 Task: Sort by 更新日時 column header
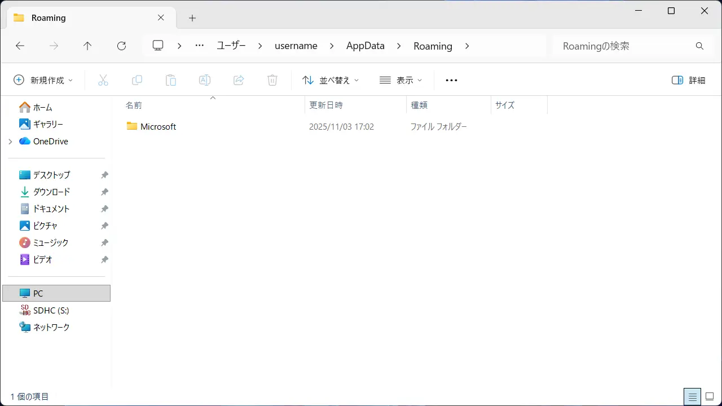(326, 105)
